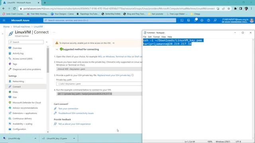
Task: Open Extensions + applications
Action: (x=25, y=113)
